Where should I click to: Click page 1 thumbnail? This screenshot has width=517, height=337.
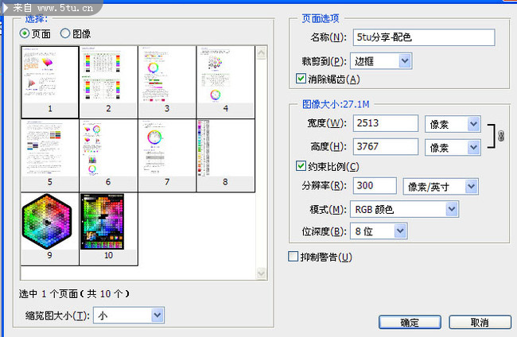[x=49, y=76]
